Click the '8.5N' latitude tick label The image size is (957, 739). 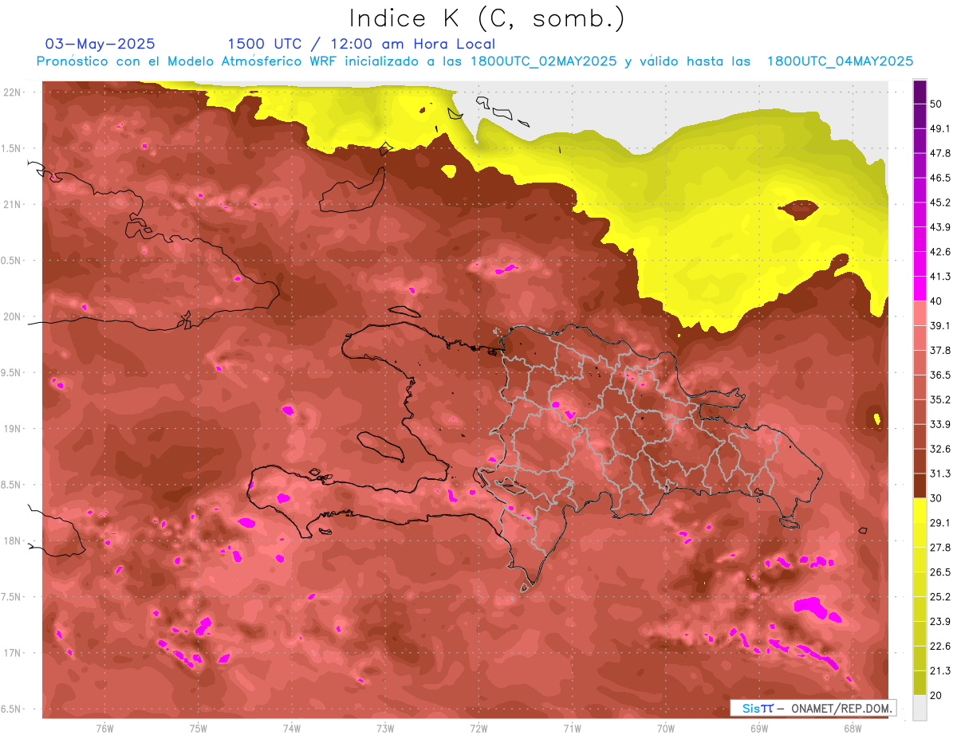[12, 485]
